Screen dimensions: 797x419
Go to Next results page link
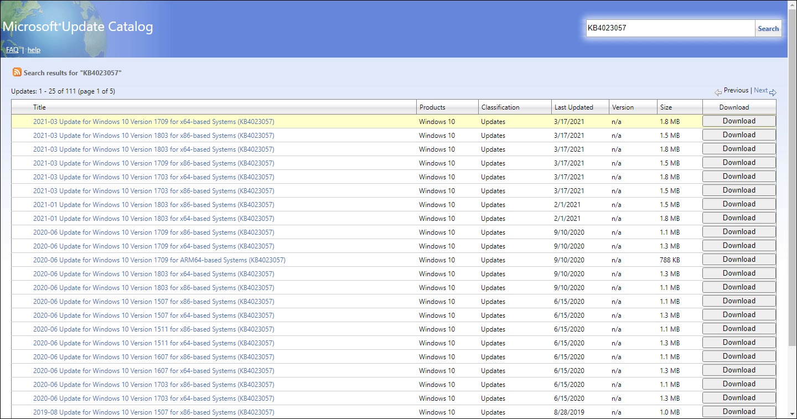click(760, 90)
